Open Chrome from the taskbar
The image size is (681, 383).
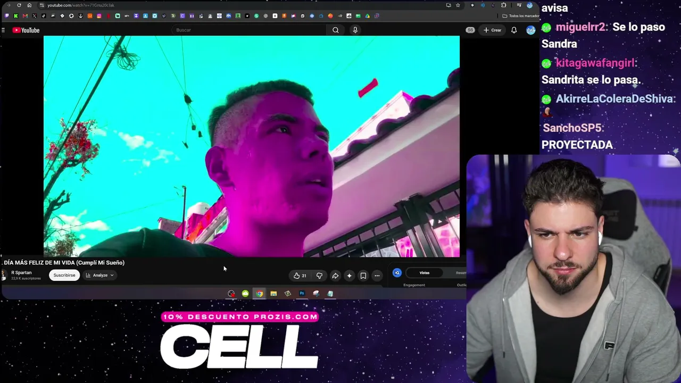(x=259, y=294)
